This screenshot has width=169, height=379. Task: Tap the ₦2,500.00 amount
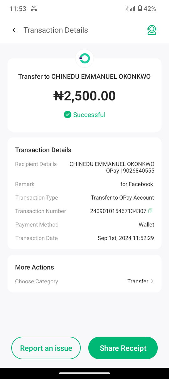pyautogui.click(x=84, y=96)
